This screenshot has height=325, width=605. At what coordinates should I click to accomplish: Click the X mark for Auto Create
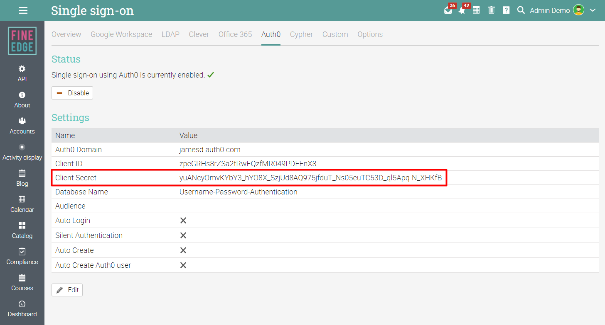click(x=183, y=250)
